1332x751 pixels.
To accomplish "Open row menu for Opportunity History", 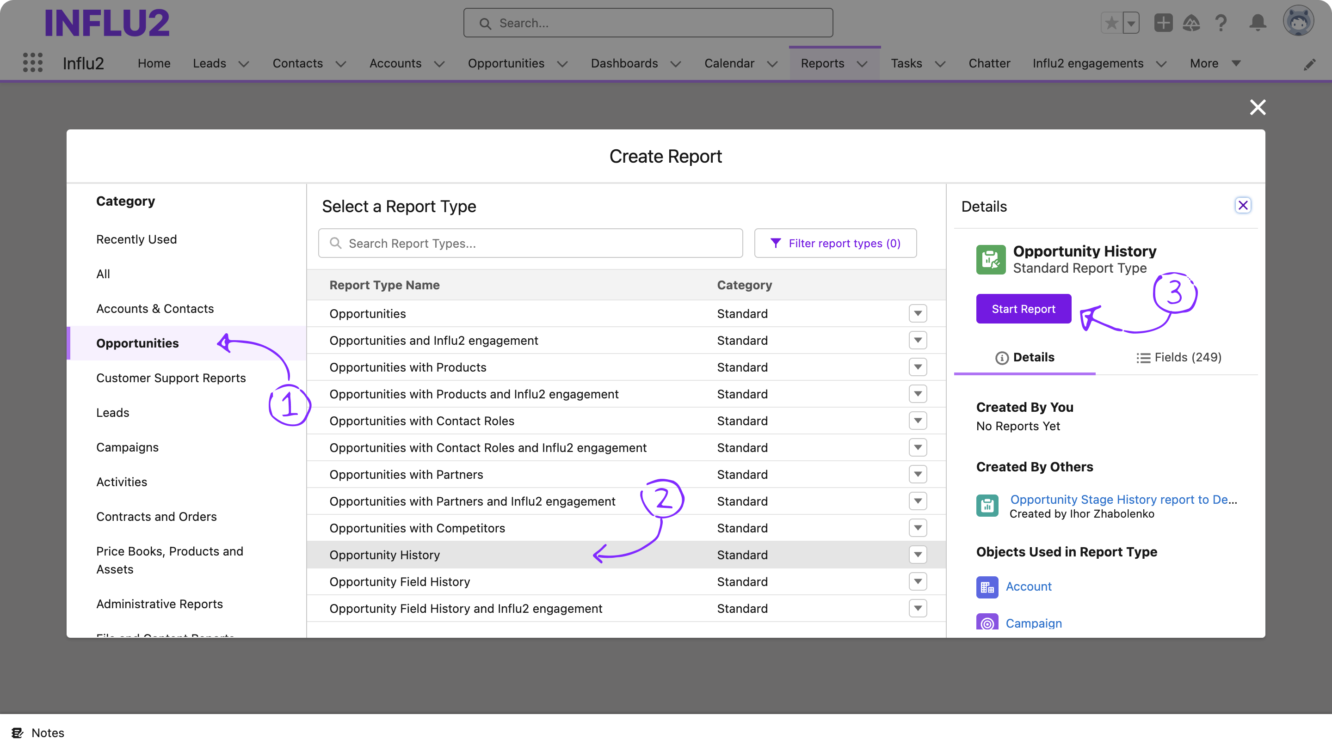I will [917, 555].
